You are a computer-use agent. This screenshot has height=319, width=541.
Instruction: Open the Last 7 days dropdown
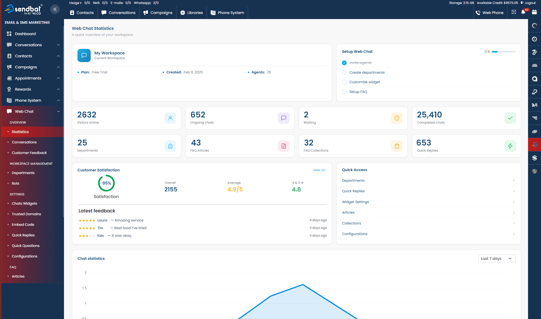pos(497,259)
